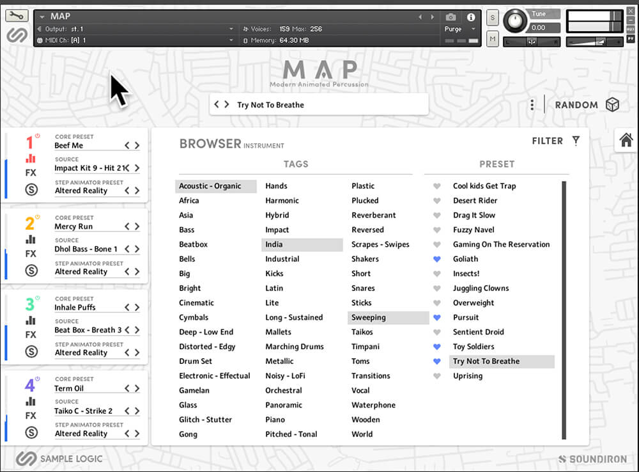Open the Purge dropdown menu
The height and width of the screenshot is (472, 639).
[x=460, y=29]
